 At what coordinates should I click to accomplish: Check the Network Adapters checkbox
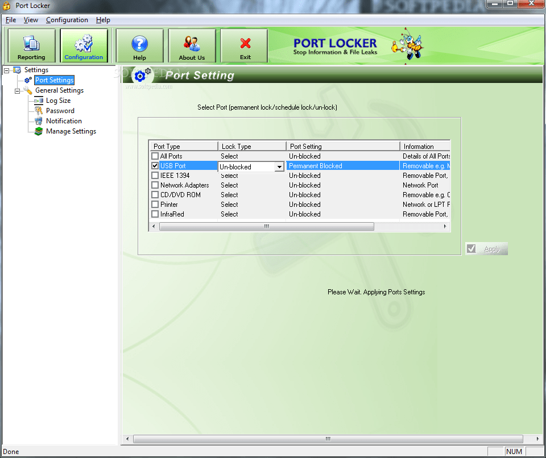[x=155, y=185]
